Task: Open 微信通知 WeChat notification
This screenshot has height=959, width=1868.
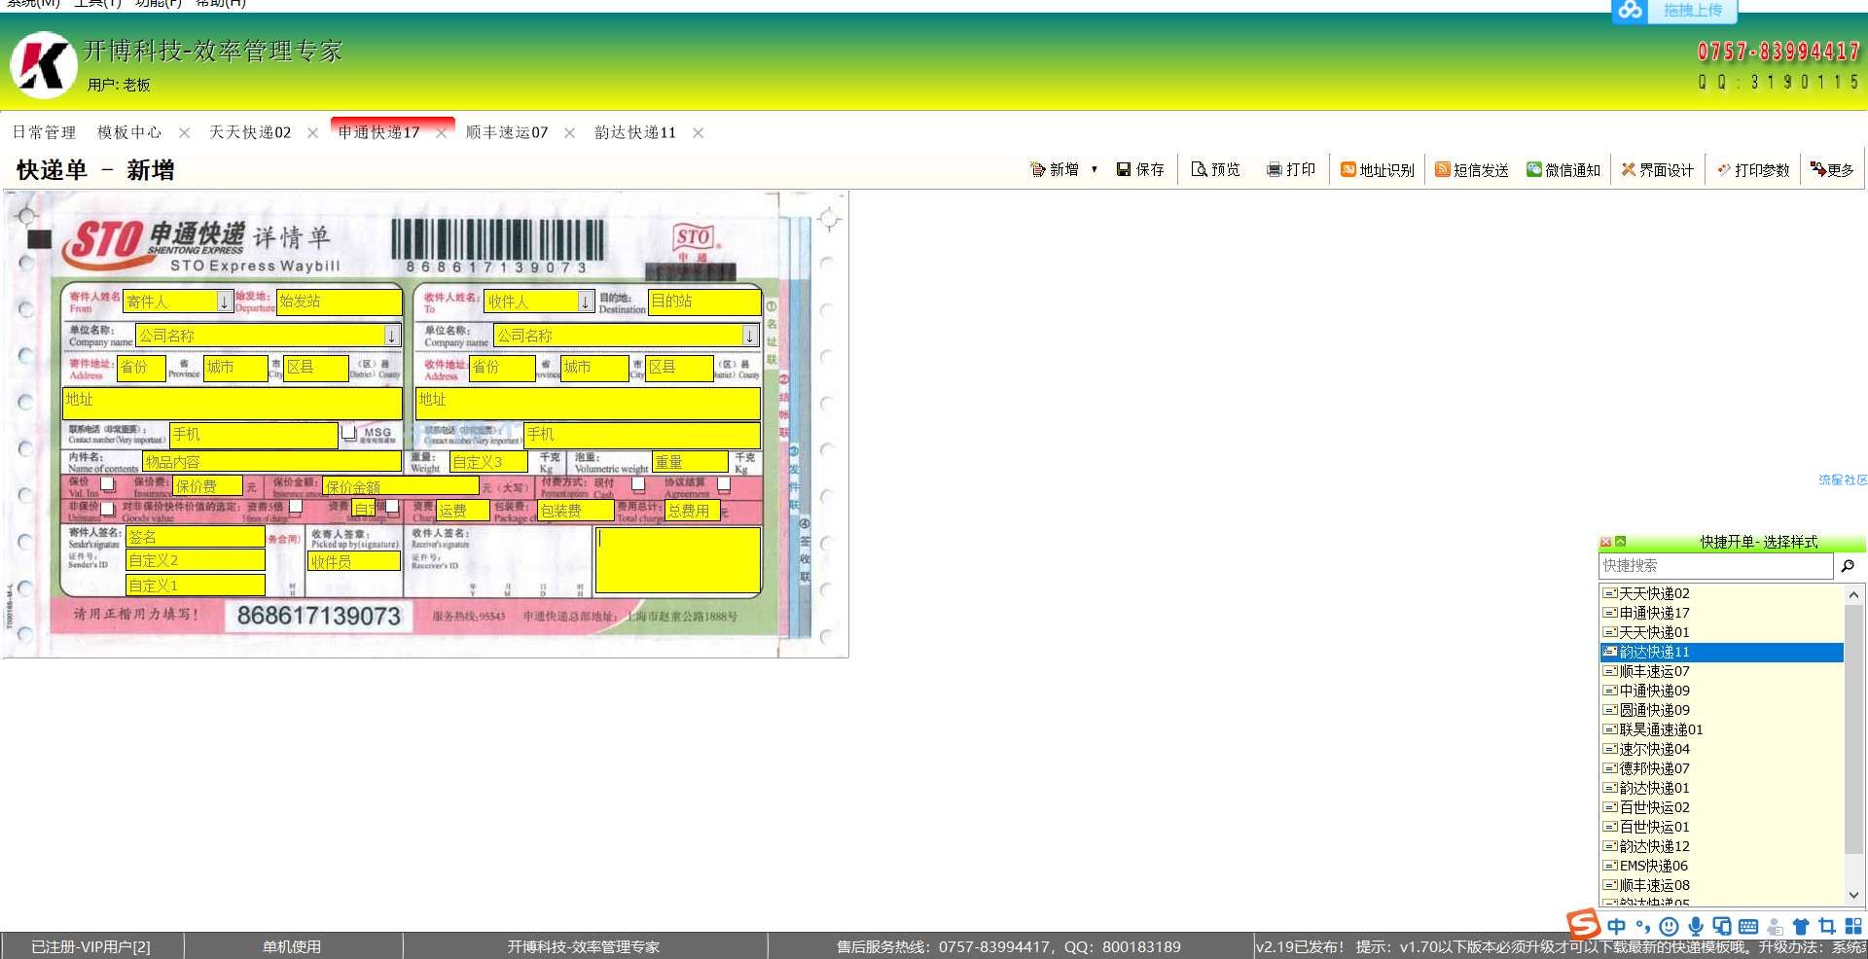Action: [x=1563, y=169]
